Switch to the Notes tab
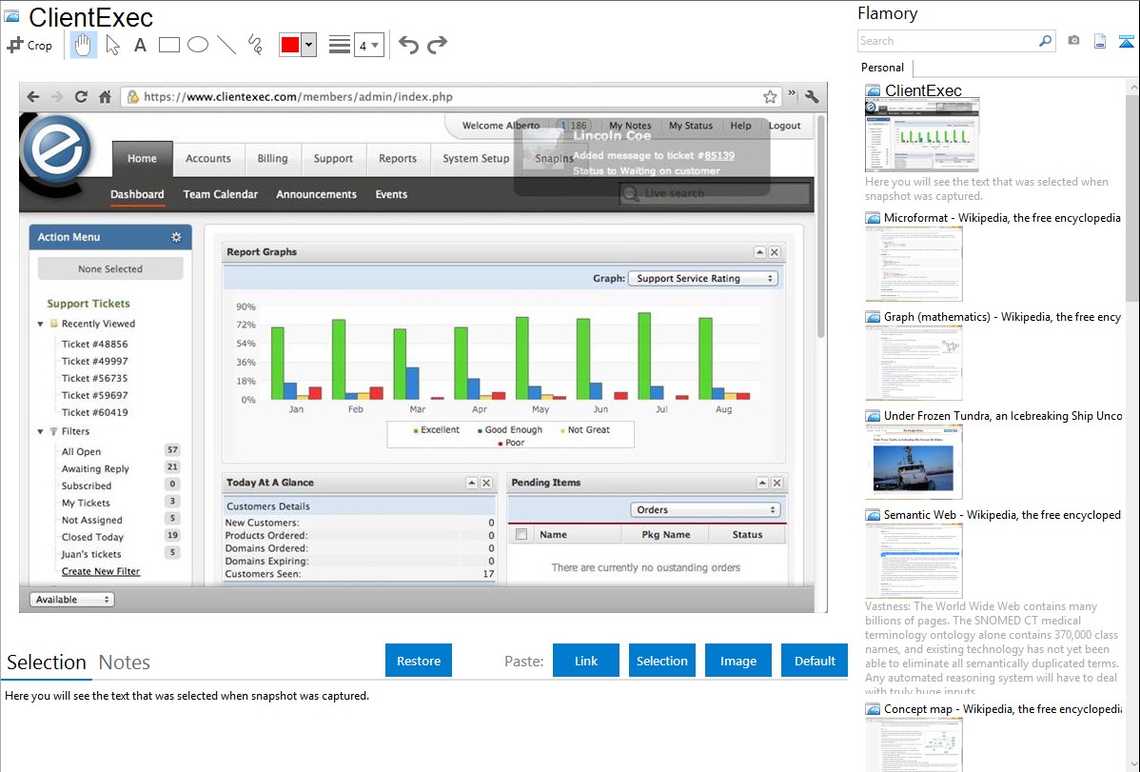Viewport: 1140px width, 772px height. click(125, 663)
